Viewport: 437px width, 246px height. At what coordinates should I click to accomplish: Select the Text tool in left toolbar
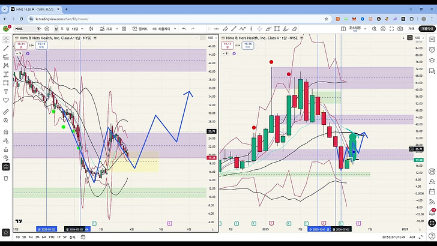[6, 92]
